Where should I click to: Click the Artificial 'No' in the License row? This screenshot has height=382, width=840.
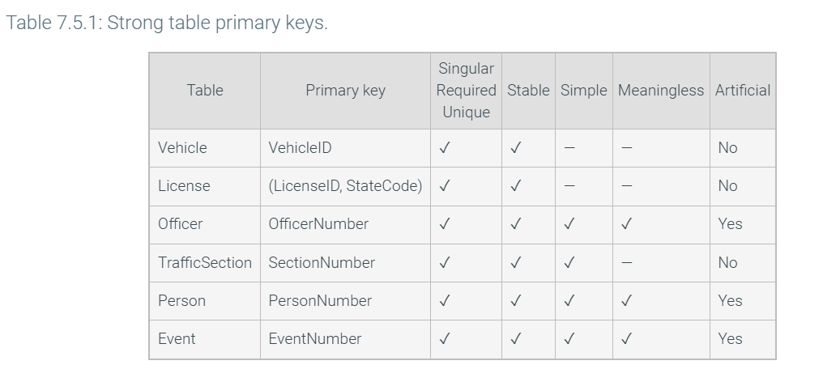[727, 186]
